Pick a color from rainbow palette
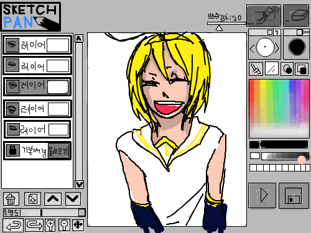The image size is (311, 233). [x=279, y=108]
